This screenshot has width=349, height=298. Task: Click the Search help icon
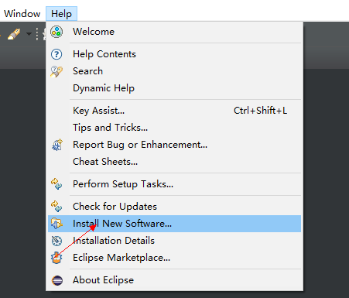click(56, 71)
